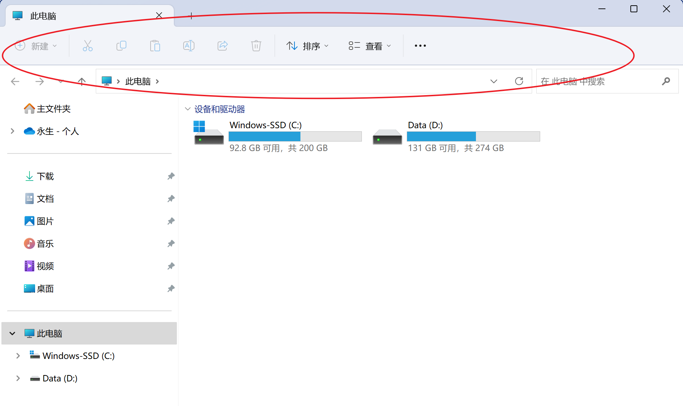The width and height of the screenshot is (683, 406).
Task: Click the Rename icon
Action: pyautogui.click(x=188, y=46)
